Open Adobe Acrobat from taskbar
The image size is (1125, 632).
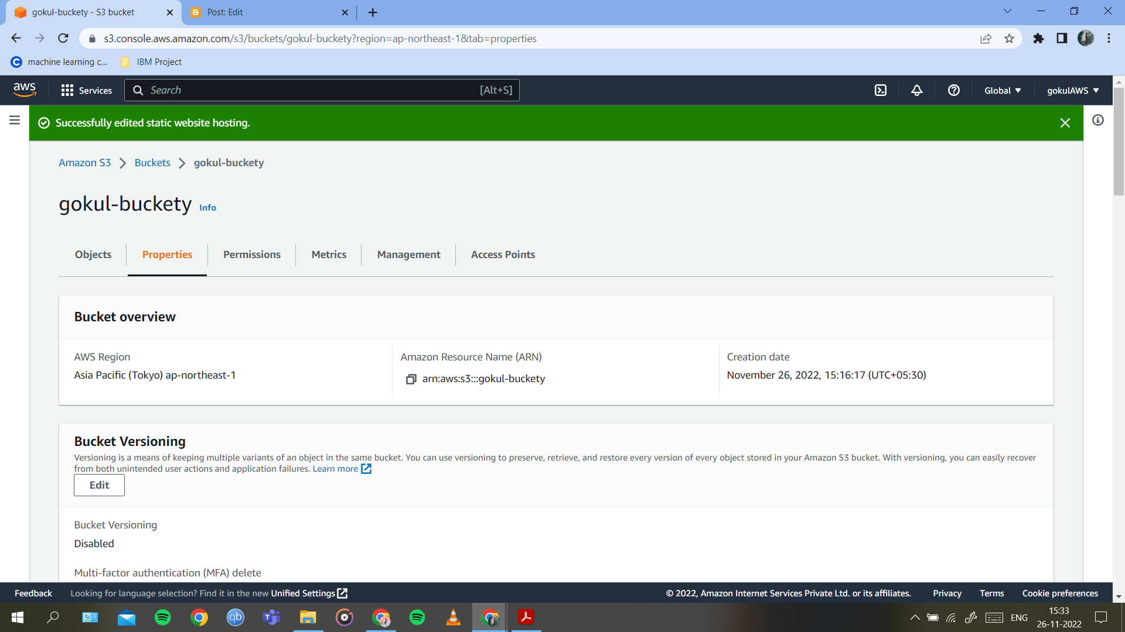526,617
